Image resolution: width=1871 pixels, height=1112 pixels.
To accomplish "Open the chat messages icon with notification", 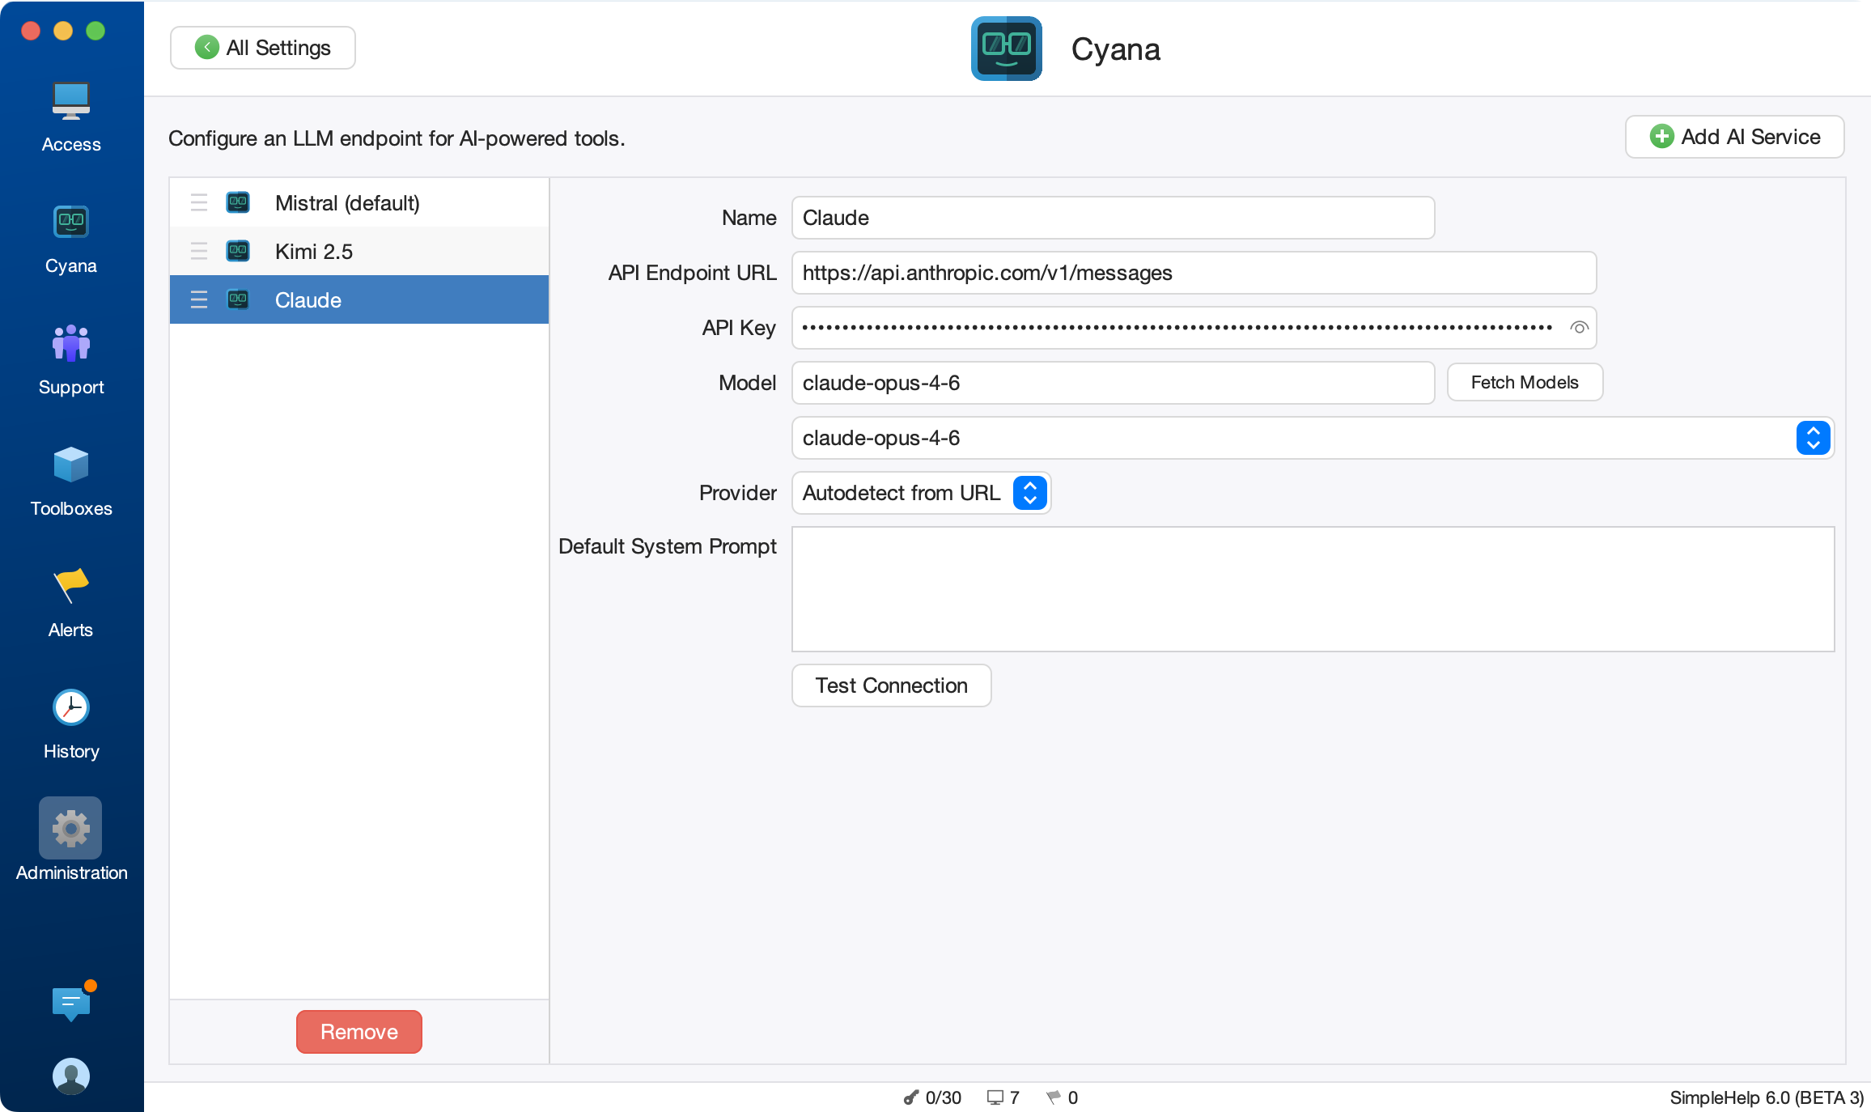I will (x=73, y=1002).
